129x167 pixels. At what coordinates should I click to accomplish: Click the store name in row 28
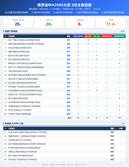click(x=23, y=160)
